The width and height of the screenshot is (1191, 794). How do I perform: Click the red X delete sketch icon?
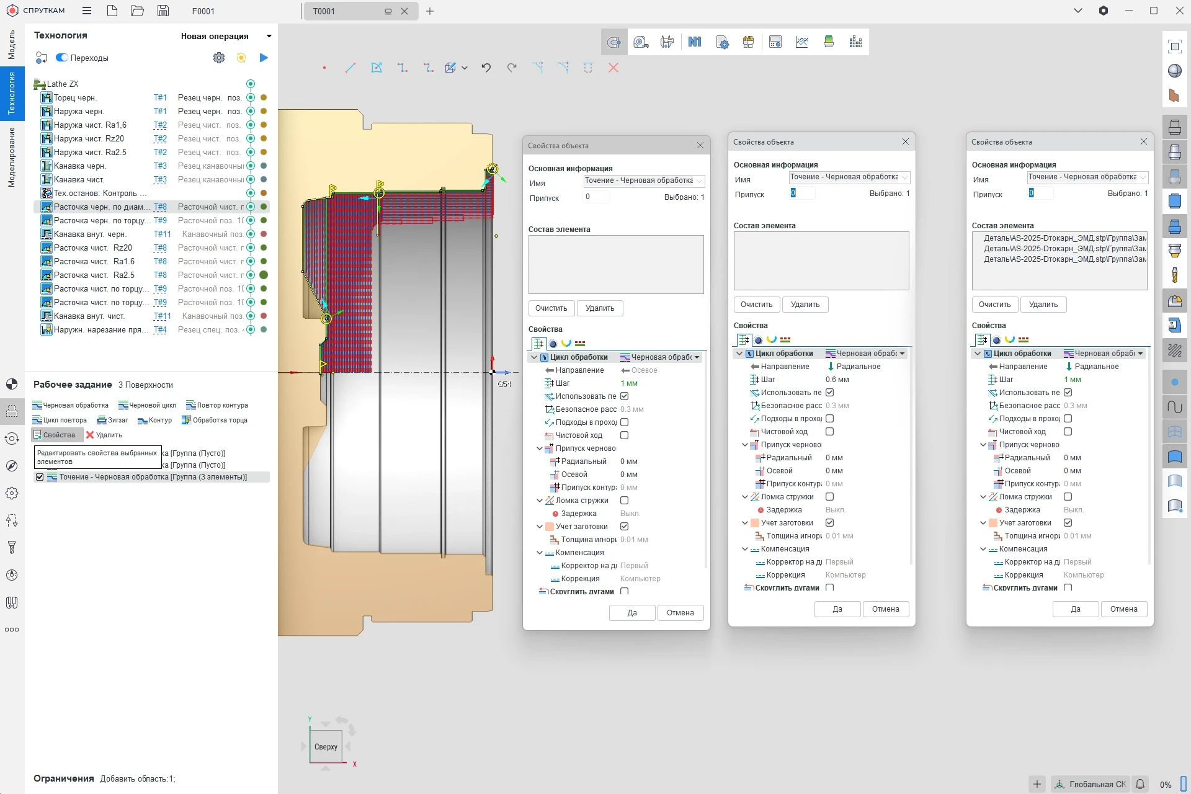click(613, 68)
